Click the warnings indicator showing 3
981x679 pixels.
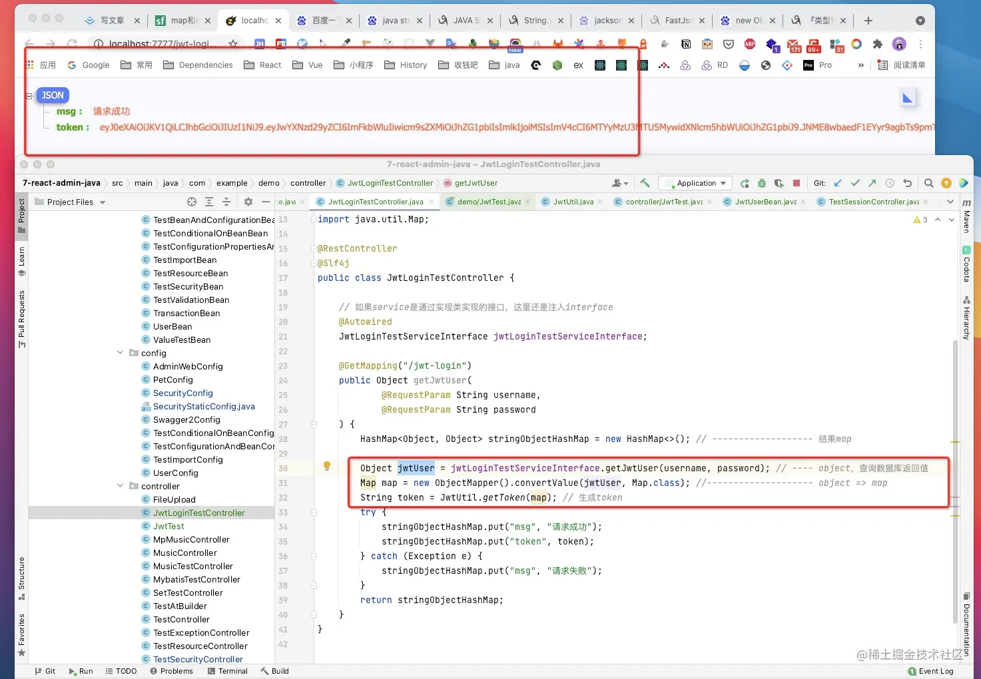(920, 220)
